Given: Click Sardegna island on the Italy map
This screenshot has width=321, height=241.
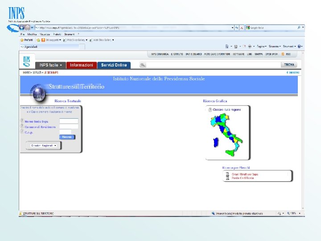Looking at the screenshot, I should click(216, 142).
